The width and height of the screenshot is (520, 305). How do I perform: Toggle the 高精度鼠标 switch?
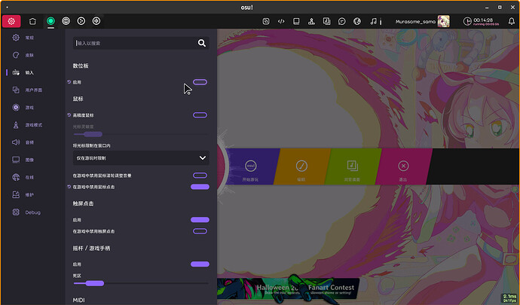[x=200, y=115]
